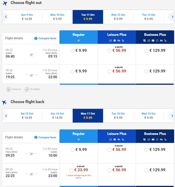Click the return Leisure Plus column header
175x187 pixels.
pos(117,136)
